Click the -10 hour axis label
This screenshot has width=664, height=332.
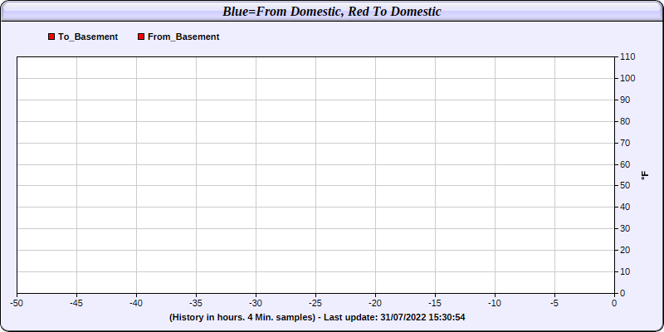pos(495,303)
